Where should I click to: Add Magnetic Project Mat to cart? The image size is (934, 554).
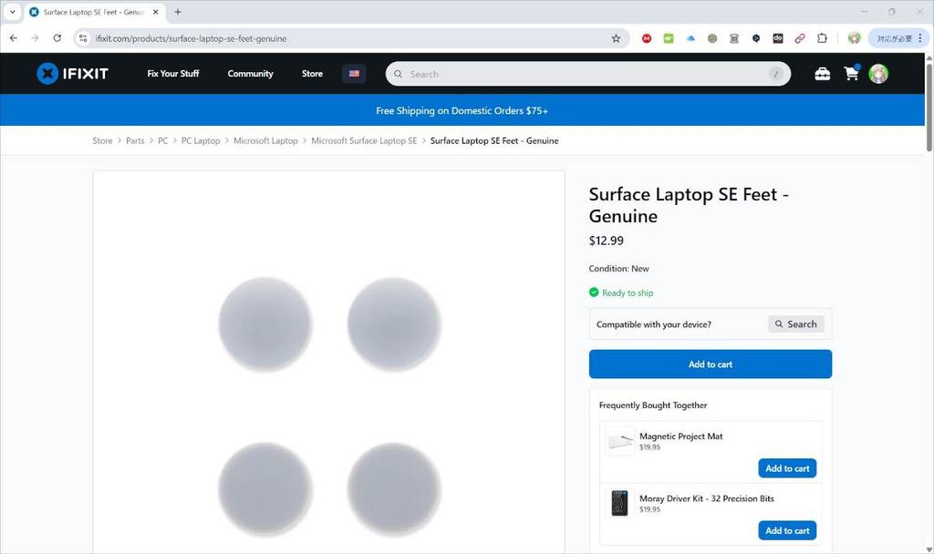[786, 468]
